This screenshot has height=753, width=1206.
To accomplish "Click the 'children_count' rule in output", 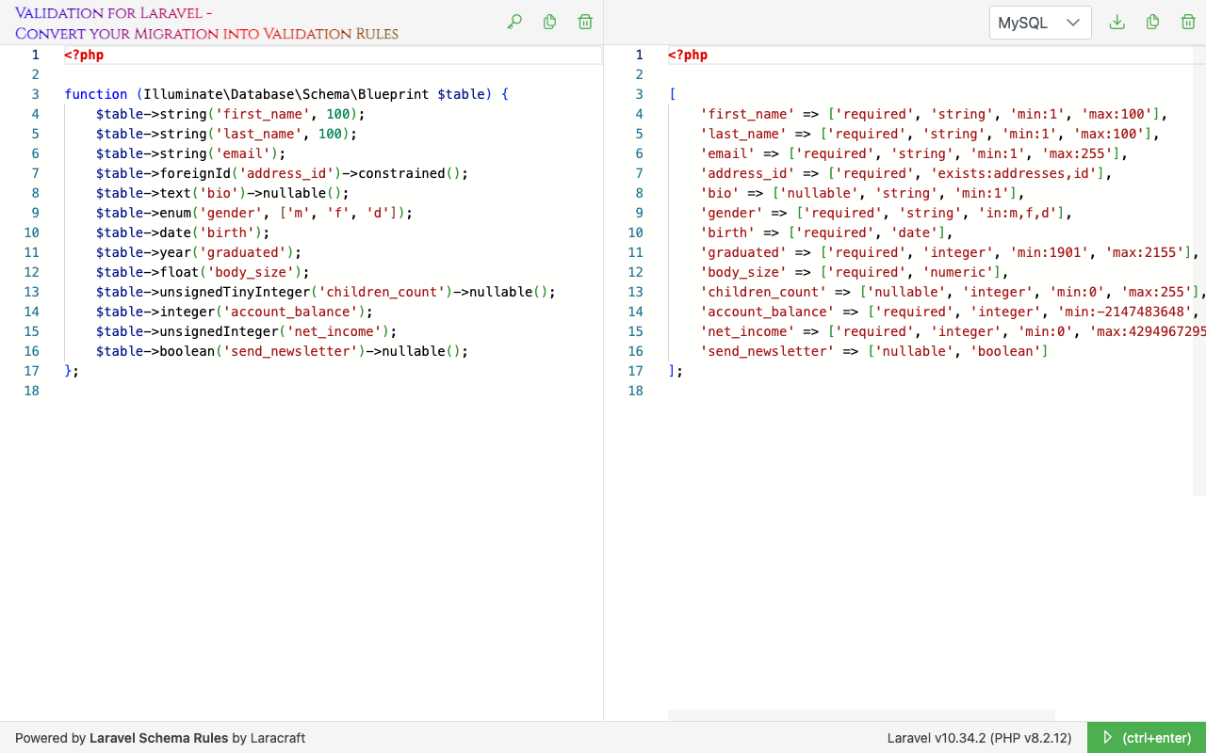I will 953,292.
